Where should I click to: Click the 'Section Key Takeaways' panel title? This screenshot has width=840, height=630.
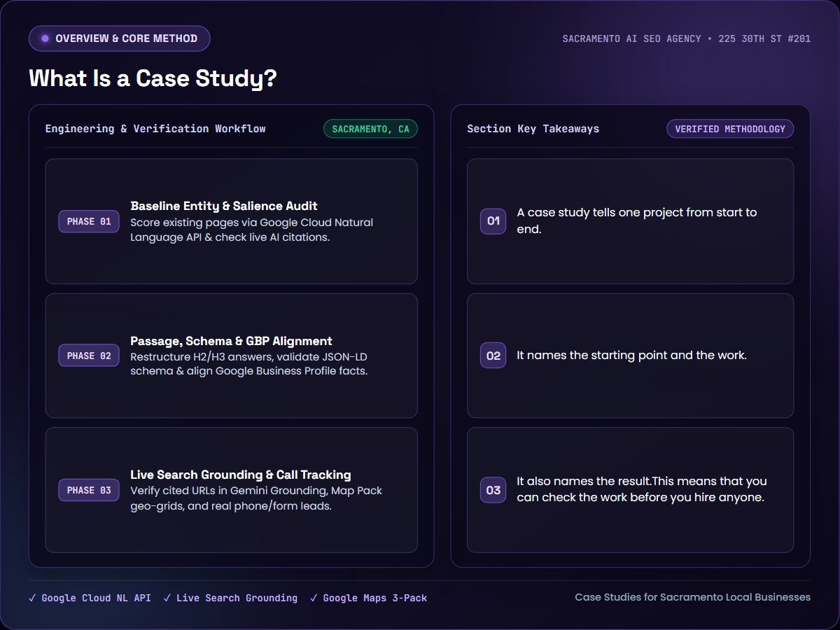point(533,129)
